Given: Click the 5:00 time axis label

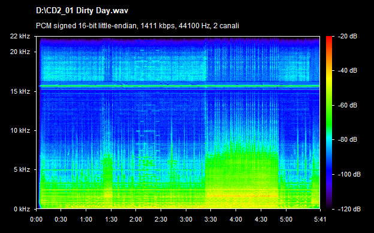Looking at the screenshot, I should [286, 219].
